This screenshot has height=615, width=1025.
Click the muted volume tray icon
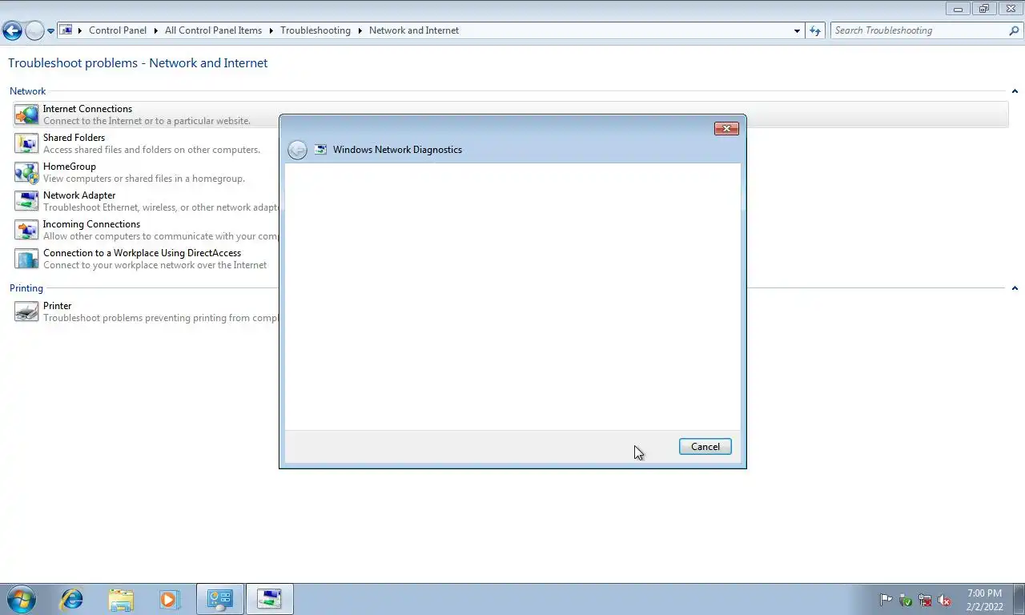pyautogui.click(x=944, y=600)
